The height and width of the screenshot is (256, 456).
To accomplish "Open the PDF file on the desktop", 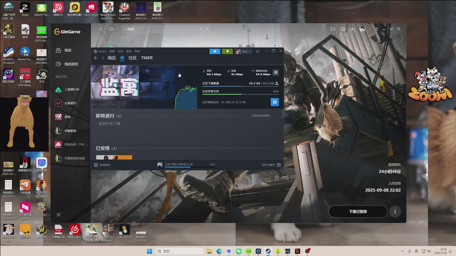I will click(x=58, y=232).
